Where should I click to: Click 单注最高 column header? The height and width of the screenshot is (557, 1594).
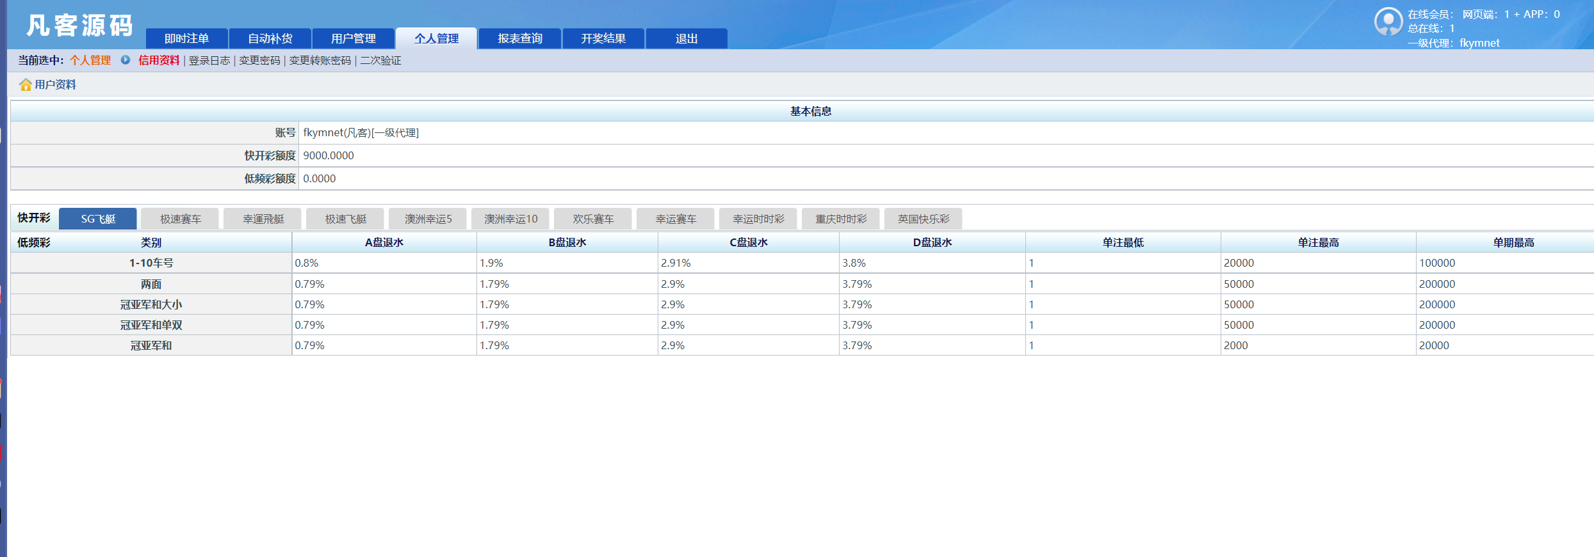pyautogui.click(x=1319, y=242)
